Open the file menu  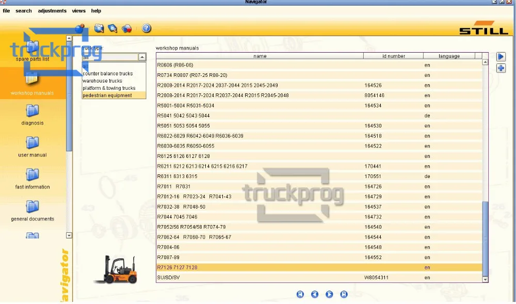click(x=6, y=11)
